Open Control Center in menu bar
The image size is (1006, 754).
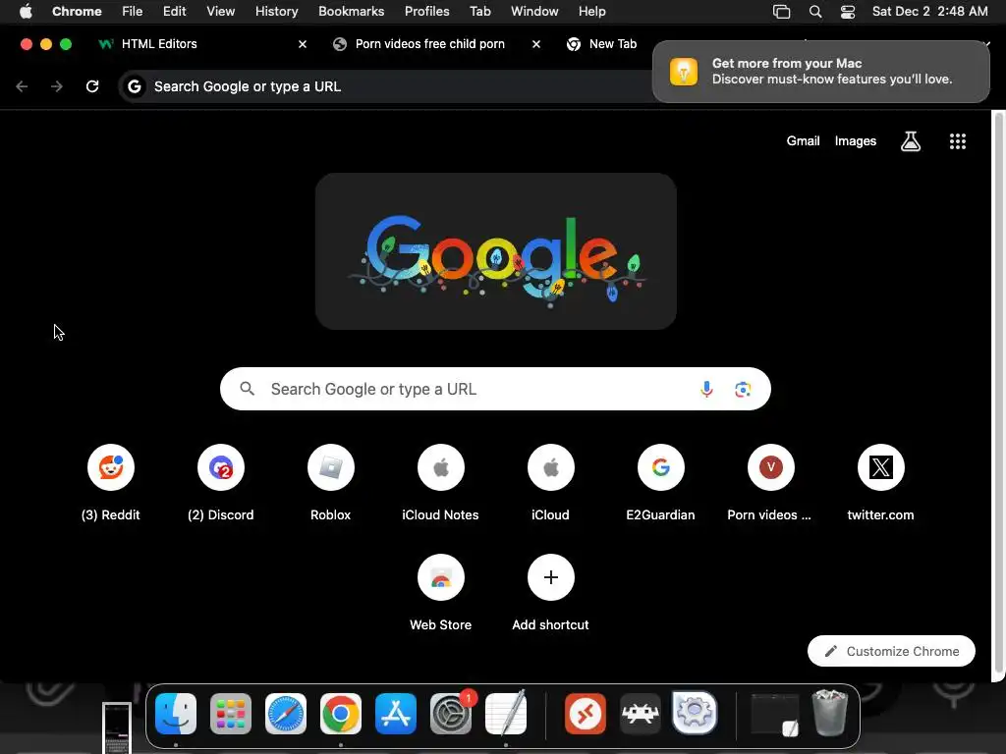coord(848,12)
